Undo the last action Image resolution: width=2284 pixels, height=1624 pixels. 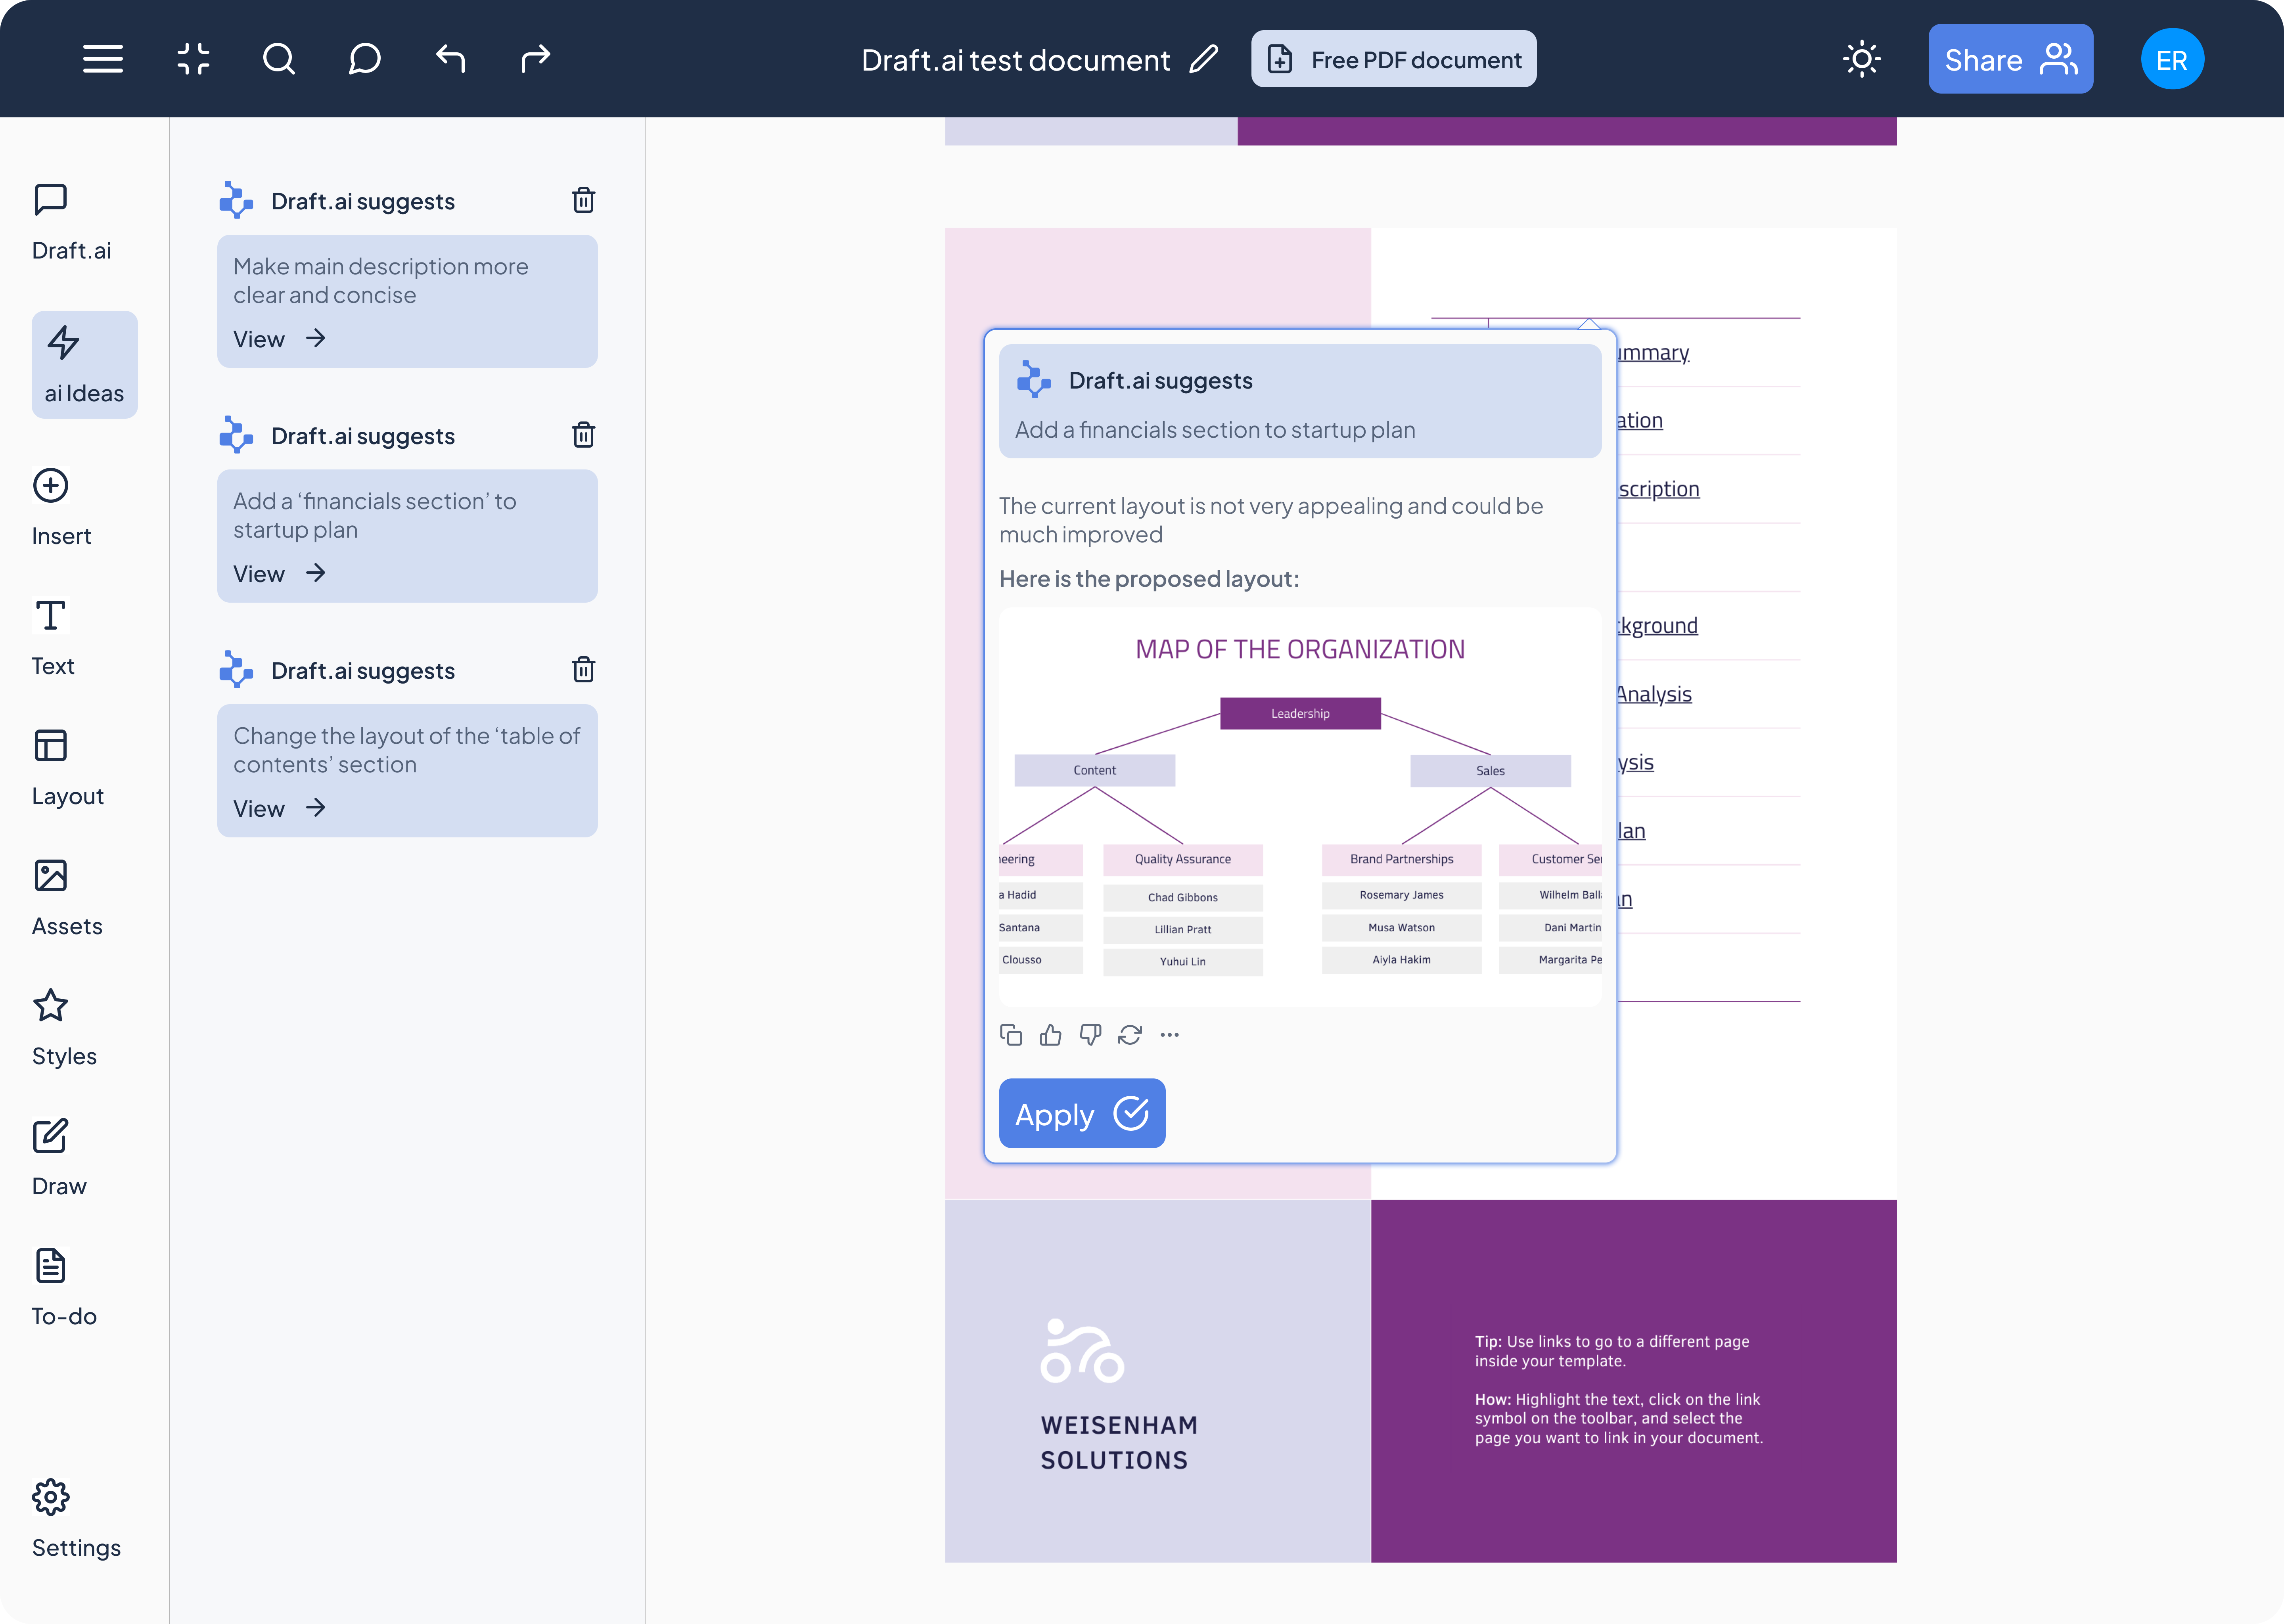(x=450, y=59)
